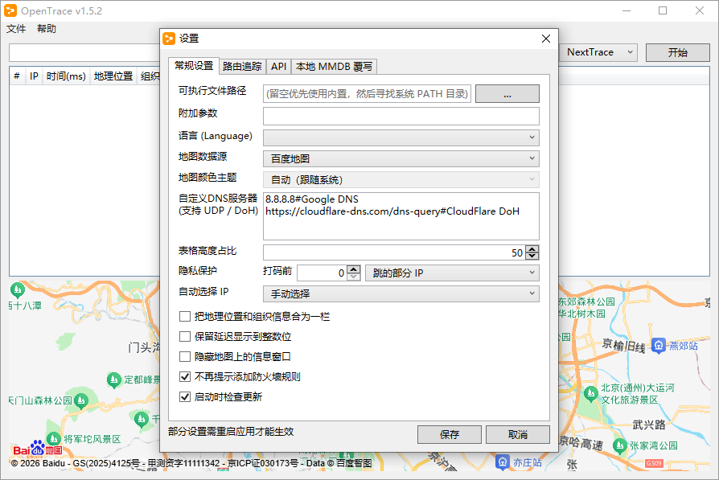Click the G509 road badge on map

(x=654, y=463)
